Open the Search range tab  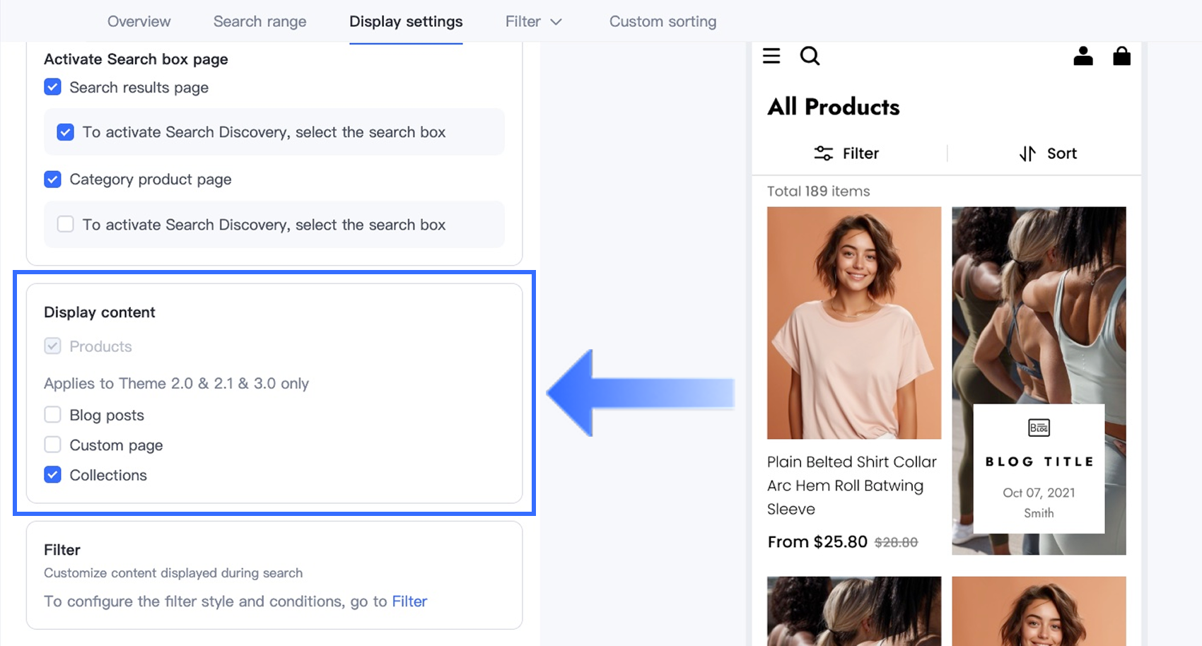click(259, 22)
